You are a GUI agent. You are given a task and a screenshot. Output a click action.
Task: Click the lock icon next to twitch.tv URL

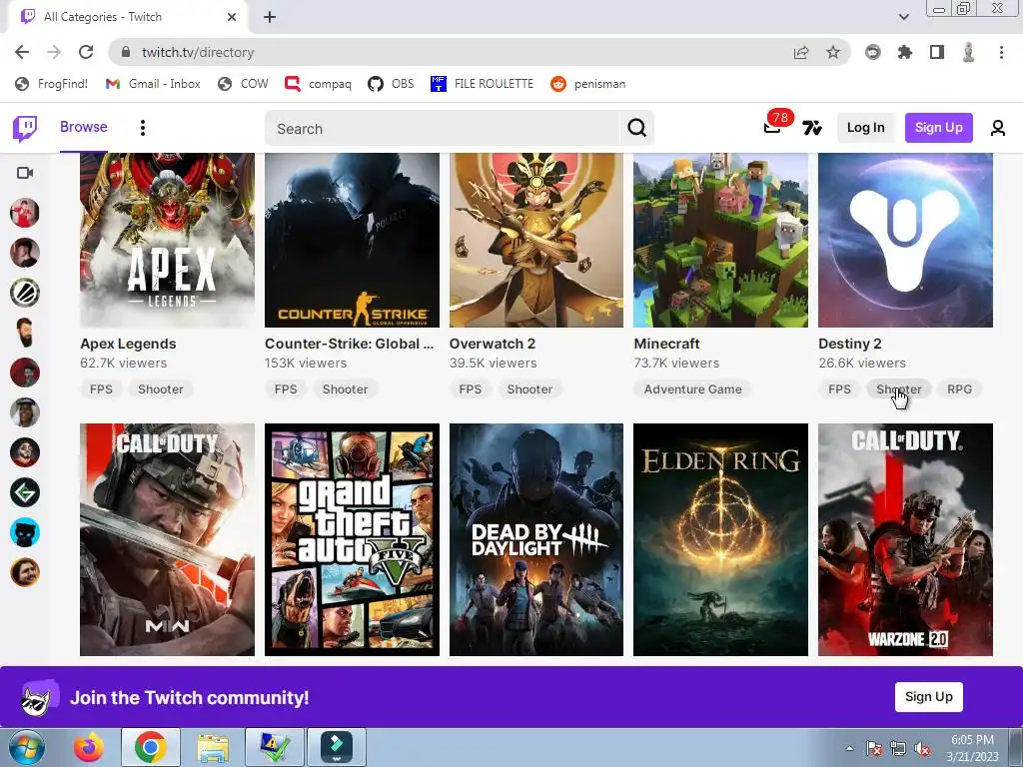[127, 52]
